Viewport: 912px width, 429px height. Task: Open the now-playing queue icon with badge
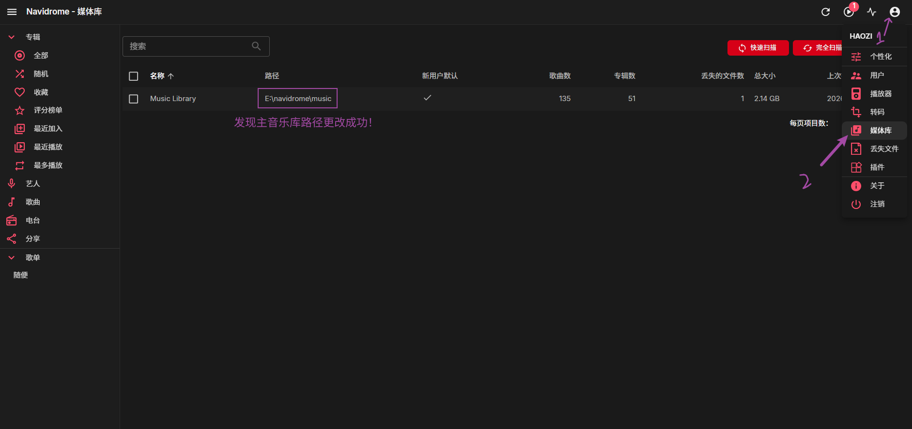coord(849,12)
